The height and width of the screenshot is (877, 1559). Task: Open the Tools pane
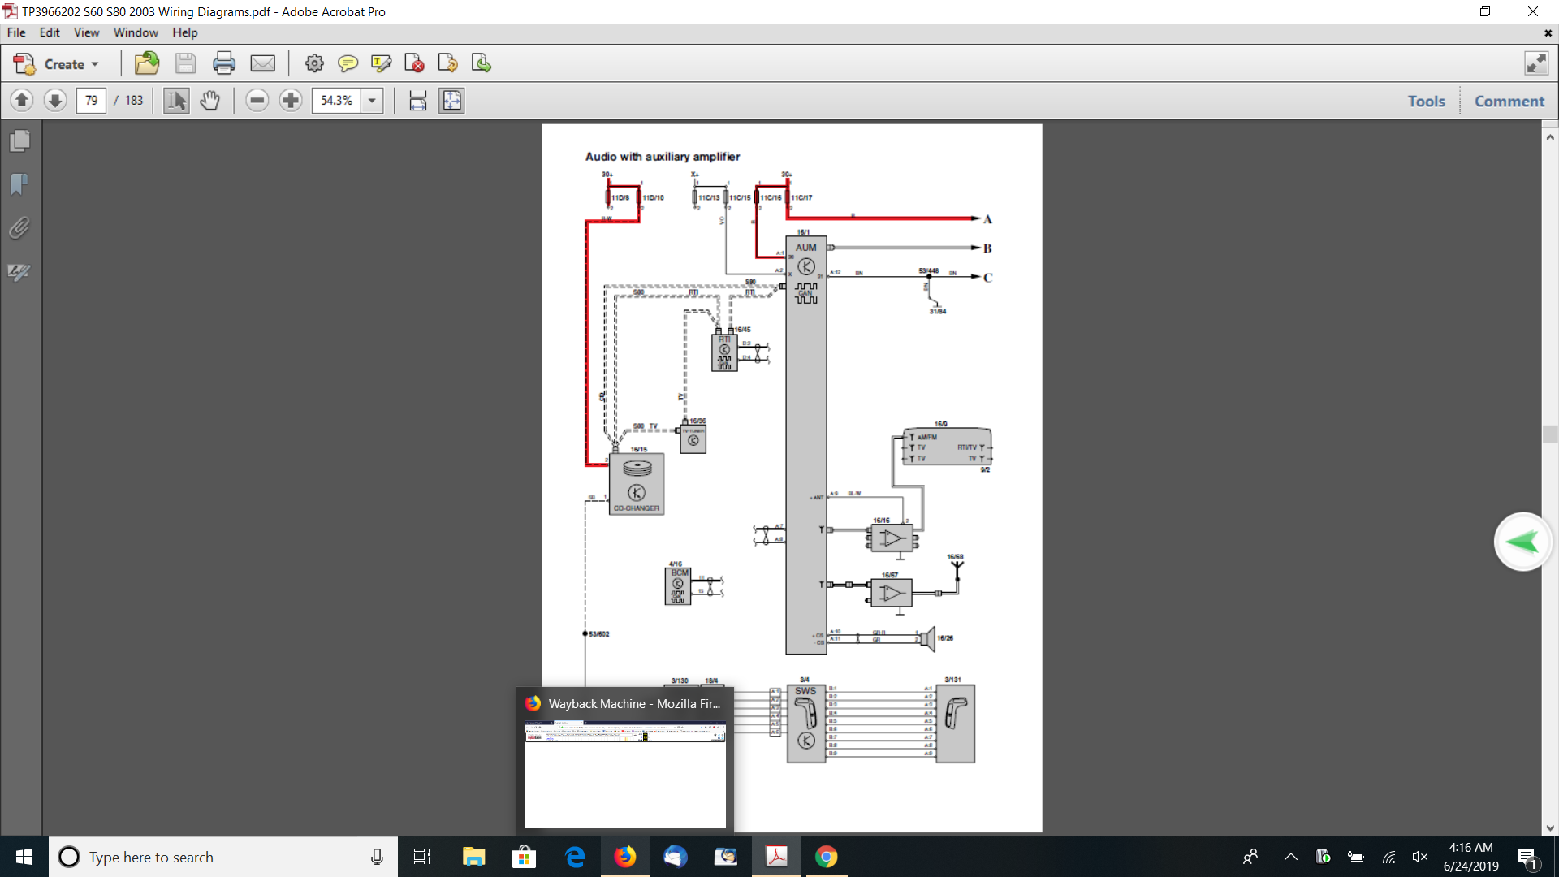[1426, 101]
